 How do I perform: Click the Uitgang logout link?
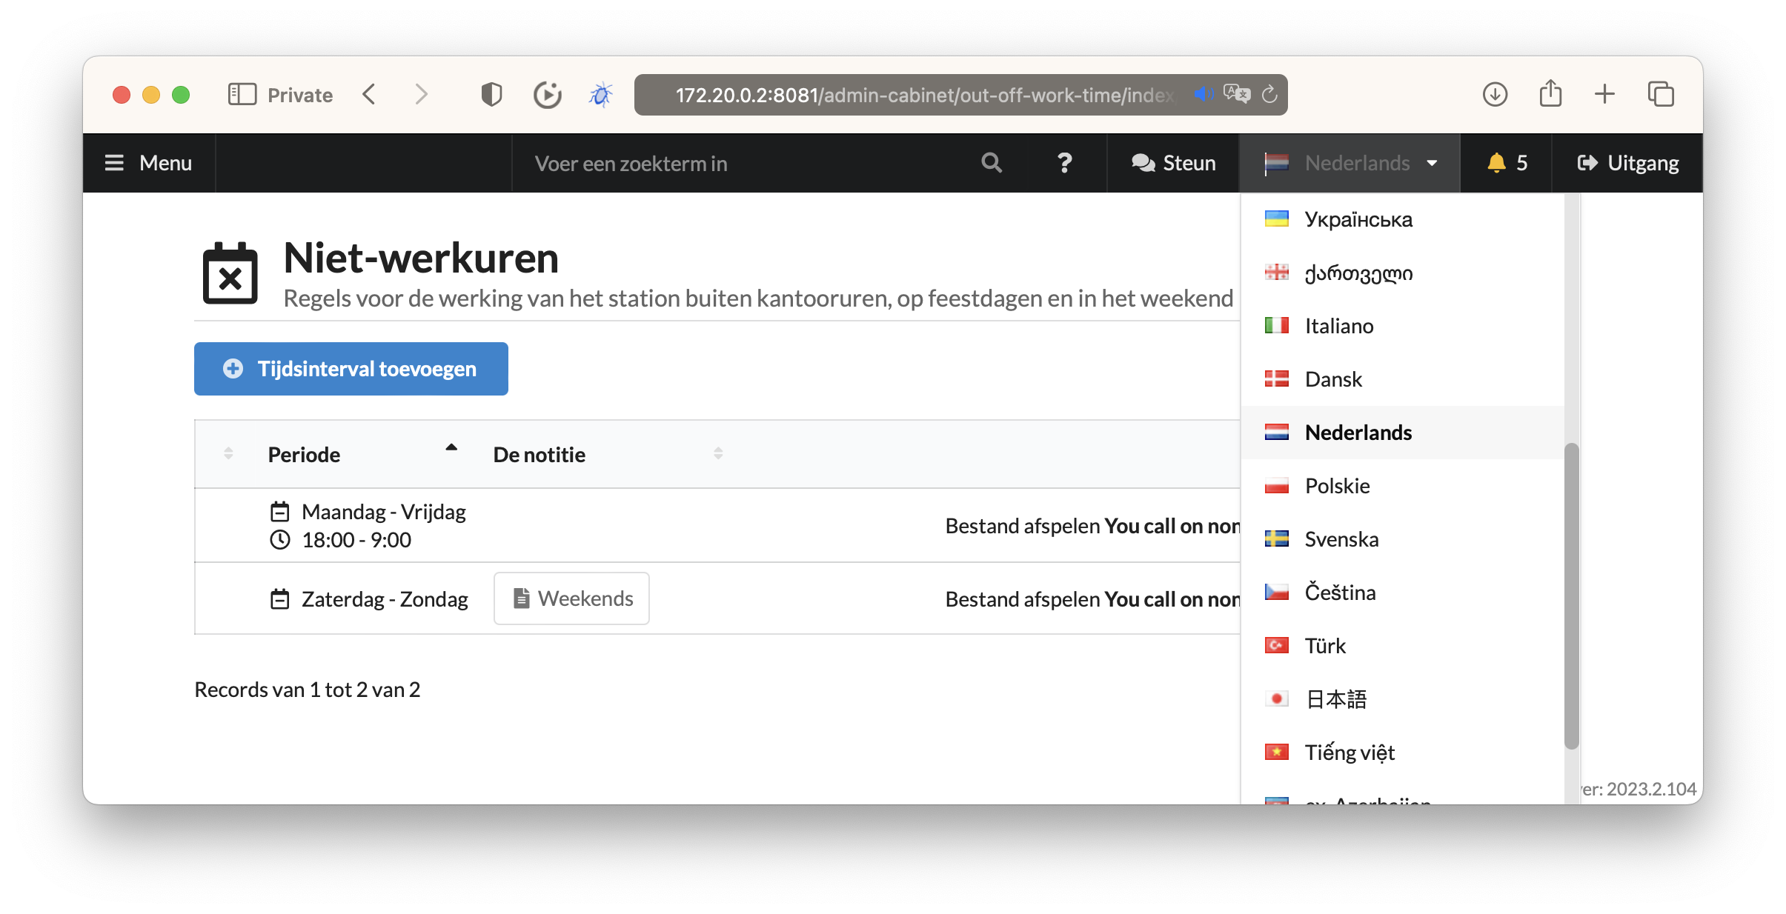click(x=1627, y=163)
